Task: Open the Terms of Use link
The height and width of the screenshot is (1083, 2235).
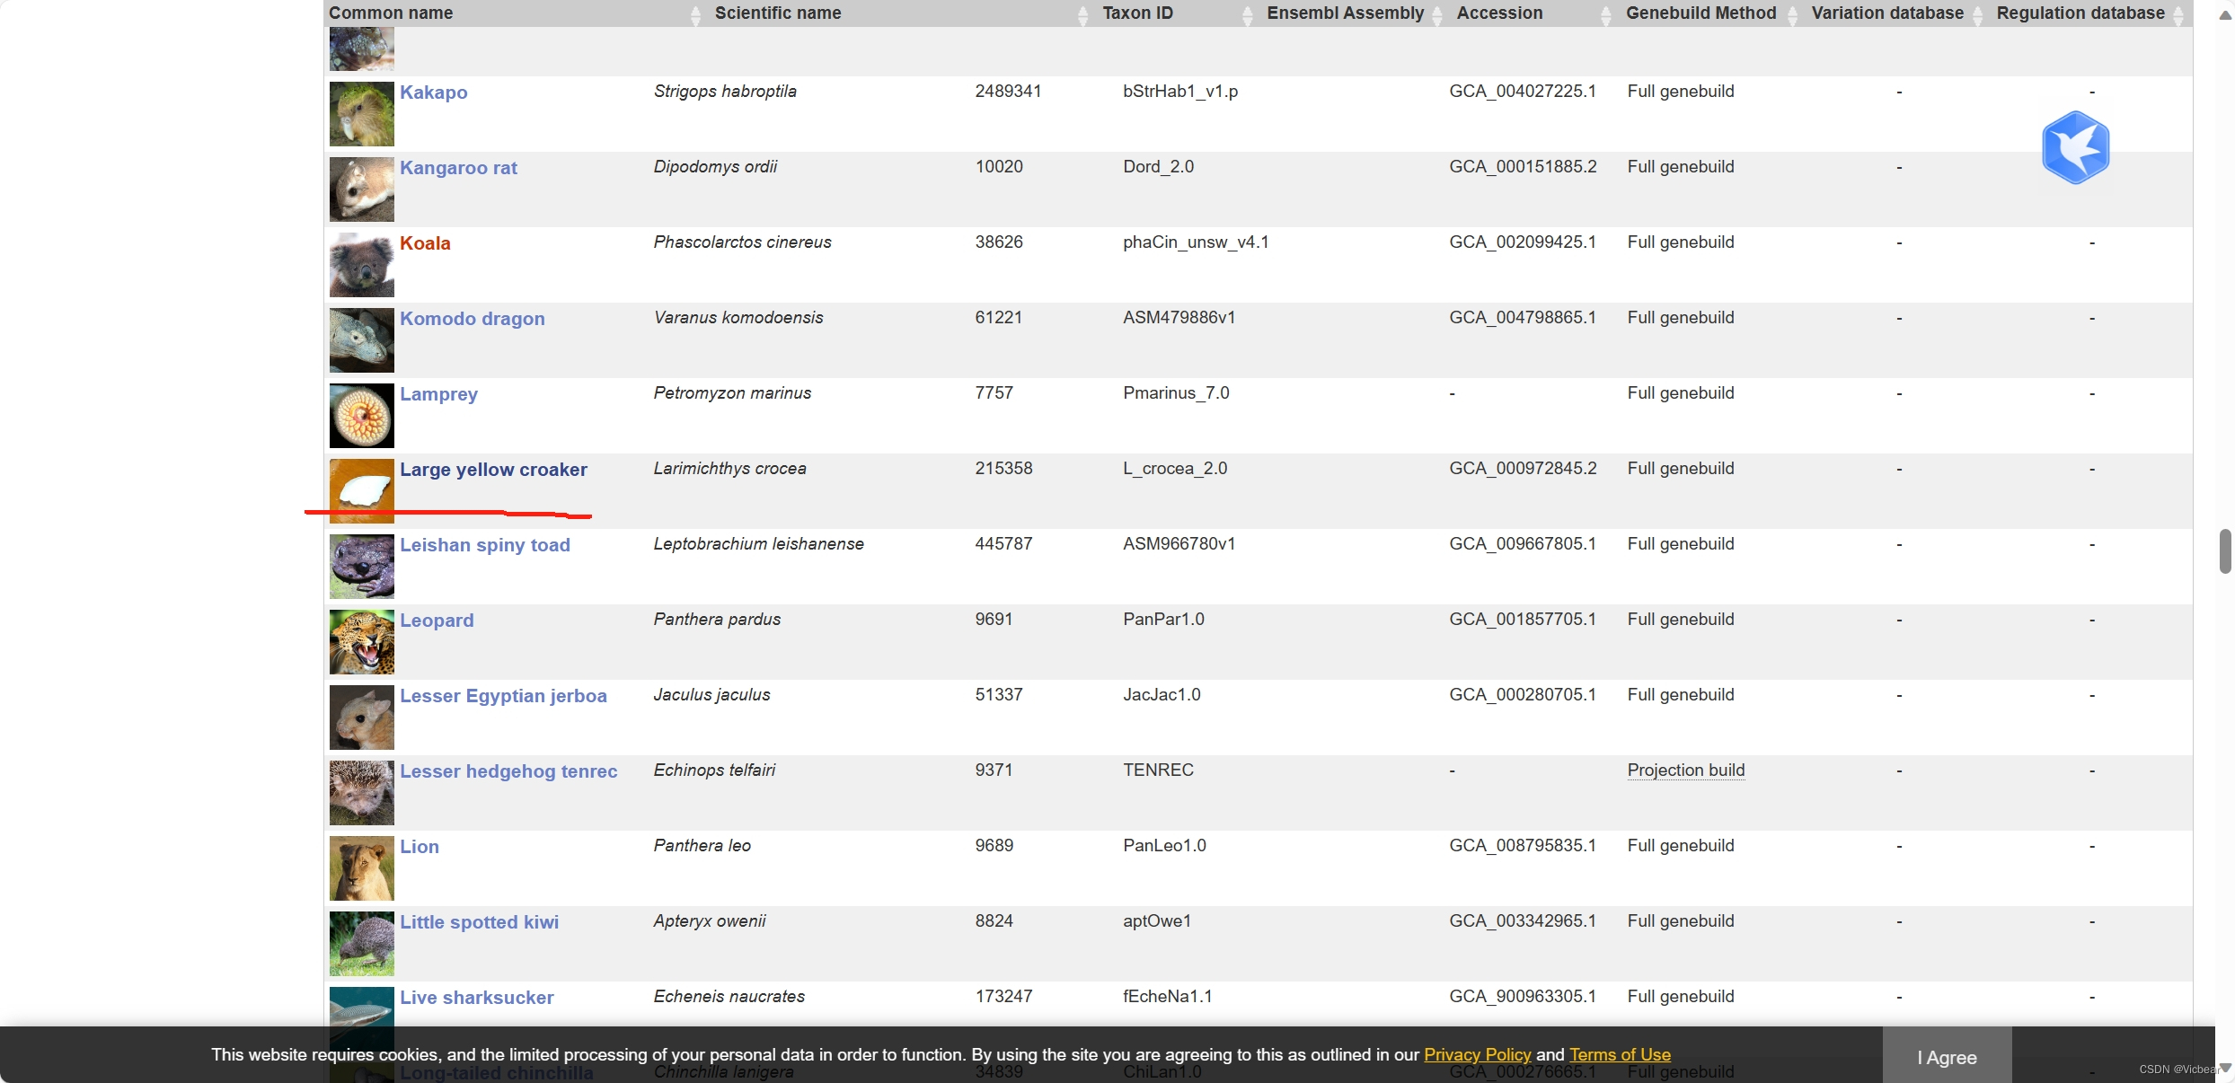Action: tap(1620, 1054)
